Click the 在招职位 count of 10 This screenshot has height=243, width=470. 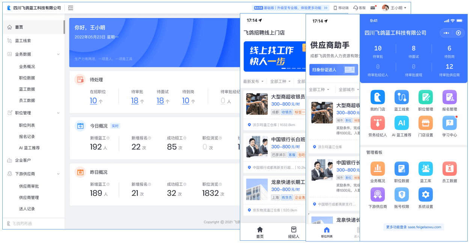click(93, 101)
